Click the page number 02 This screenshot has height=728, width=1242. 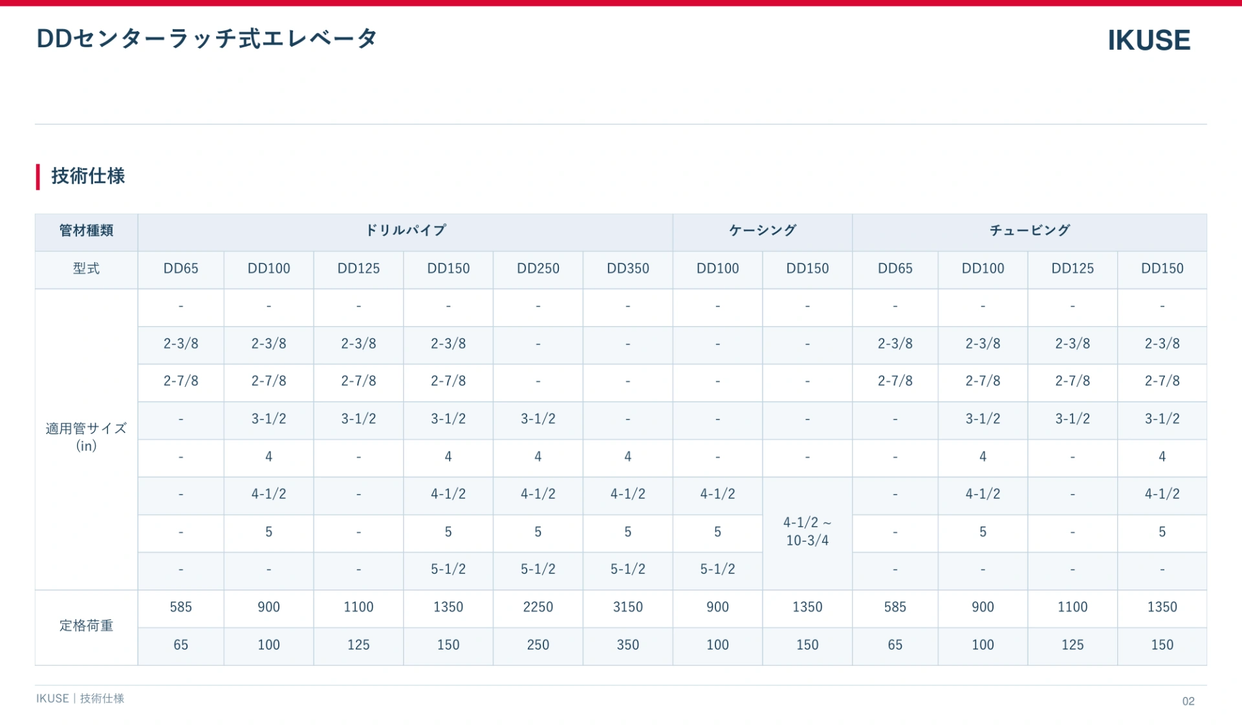1188,701
